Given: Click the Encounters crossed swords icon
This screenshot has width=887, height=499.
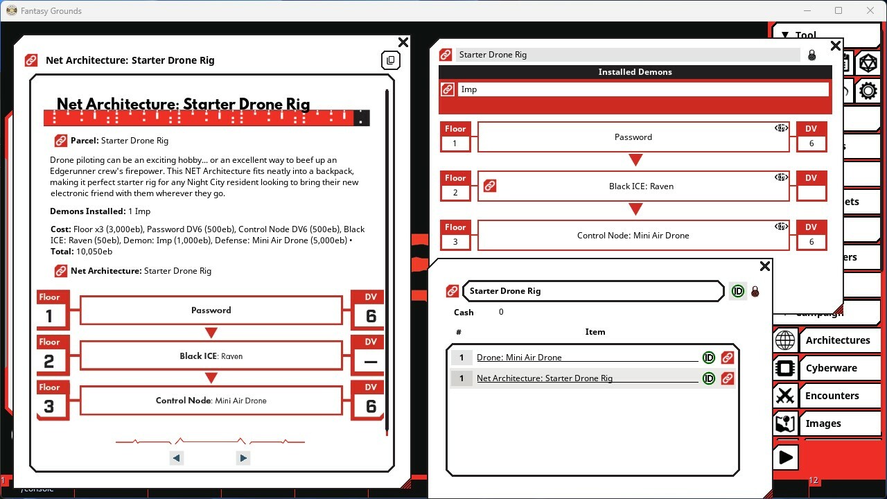Looking at the screenshot, I should click(785, 396).
